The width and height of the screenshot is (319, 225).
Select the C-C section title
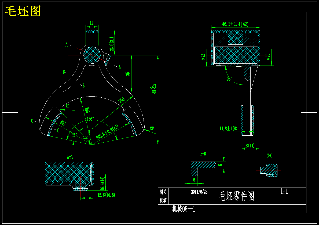pyautogui.click(x=269, y=156)
